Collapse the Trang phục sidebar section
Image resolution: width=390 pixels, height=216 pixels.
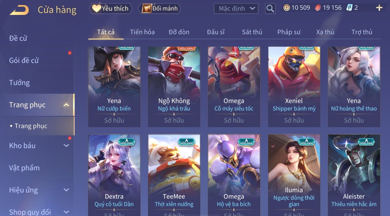point(66,105)
